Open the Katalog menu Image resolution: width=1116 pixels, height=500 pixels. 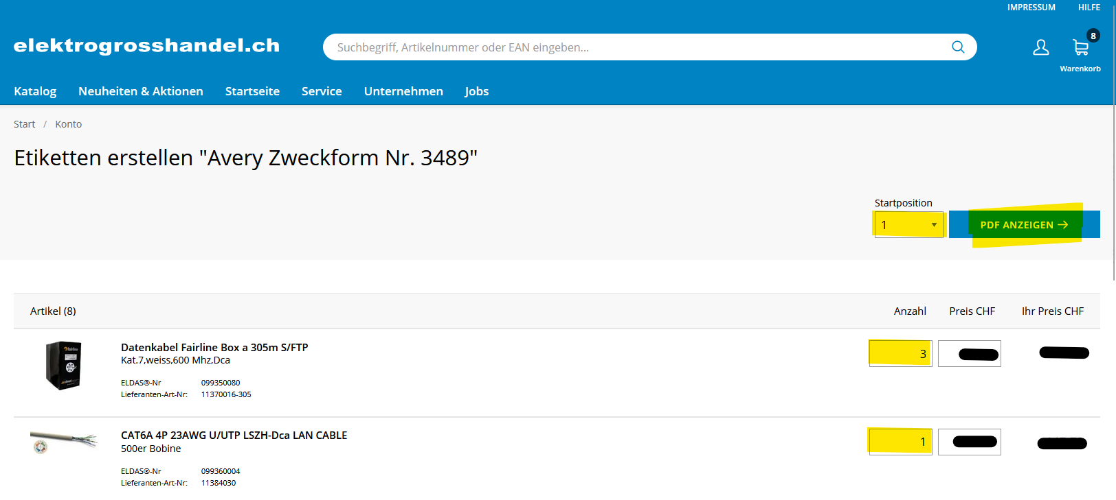35,91
